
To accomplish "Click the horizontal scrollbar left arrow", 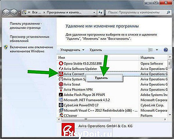I will [59, 119].
